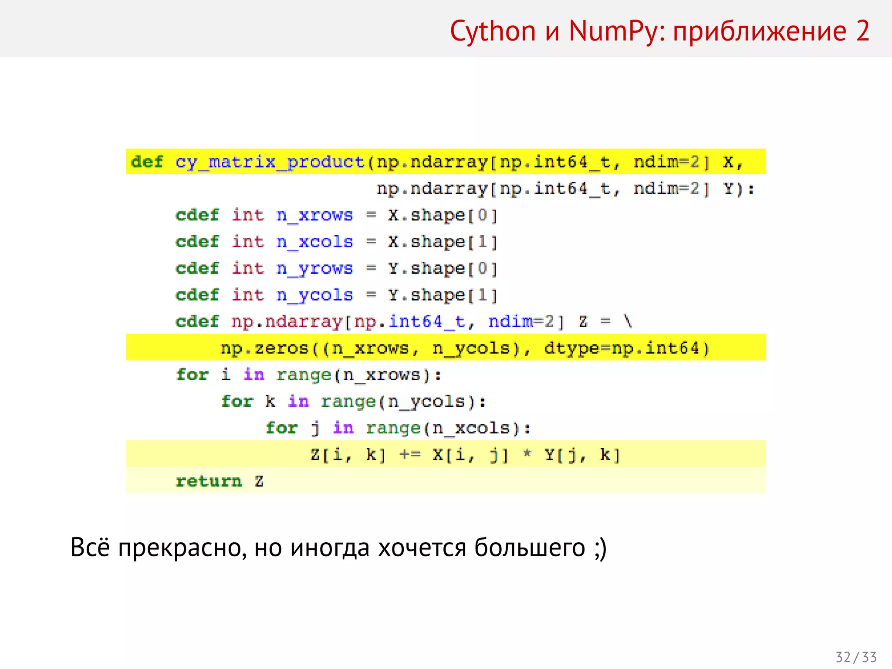Click the line 'cdef int n_xrows = X.shape[0]'
The width and height of the screenshot is (892, 669).
pyautogui.click(x=336, y=215)
